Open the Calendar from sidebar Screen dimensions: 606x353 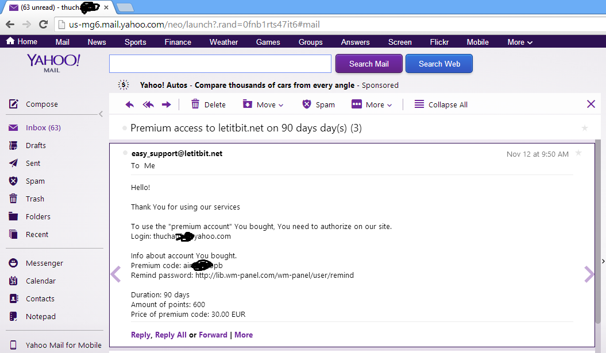(40, 281)
